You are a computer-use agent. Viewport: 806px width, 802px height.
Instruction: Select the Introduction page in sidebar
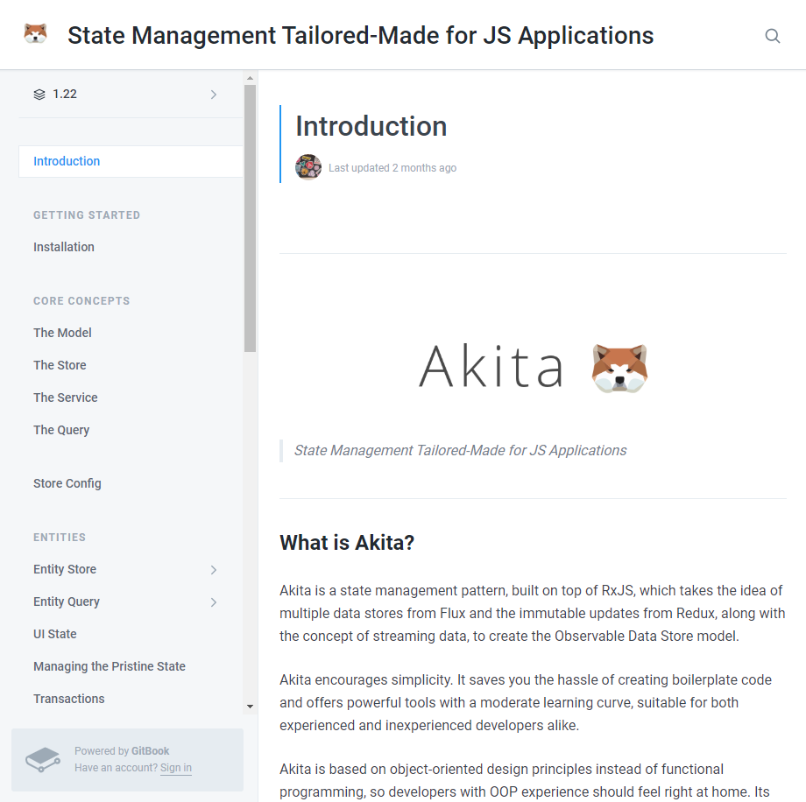pos(131,161)
